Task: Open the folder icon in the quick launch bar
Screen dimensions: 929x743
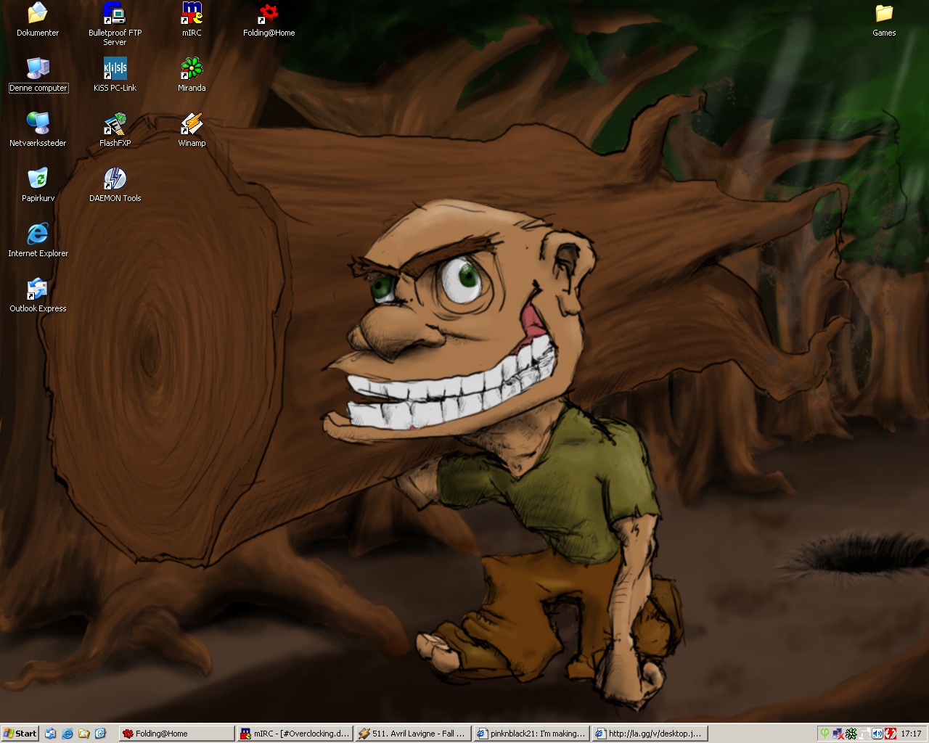Action: point(83,734)
